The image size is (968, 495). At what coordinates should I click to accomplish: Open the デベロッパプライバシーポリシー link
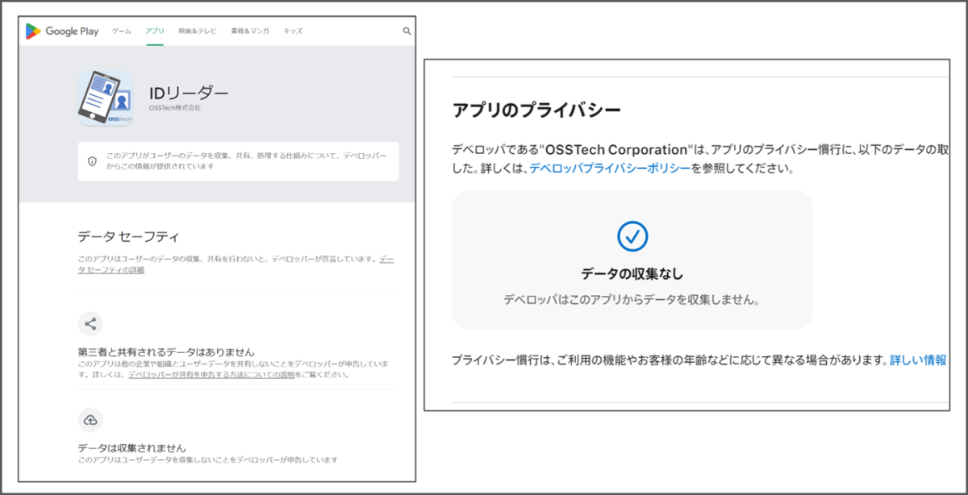tap(610, 168)
